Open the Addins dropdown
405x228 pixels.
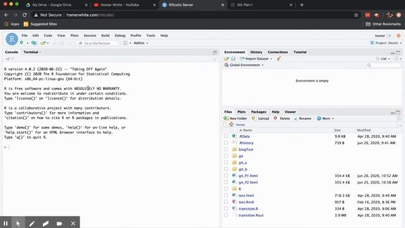[140, 43]
